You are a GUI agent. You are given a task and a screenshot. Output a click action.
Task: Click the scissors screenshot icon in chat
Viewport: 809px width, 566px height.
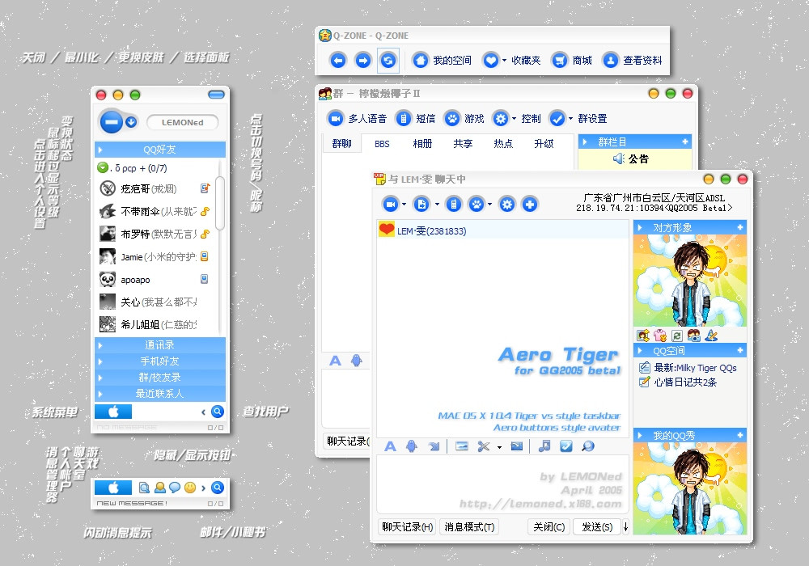coord(484,446)
